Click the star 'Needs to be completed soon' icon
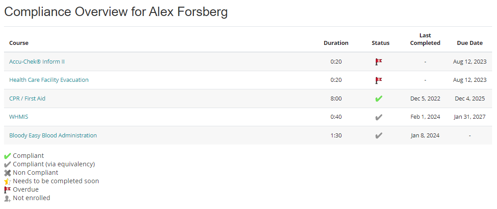 pyautogui.click(x=8, y=181)
